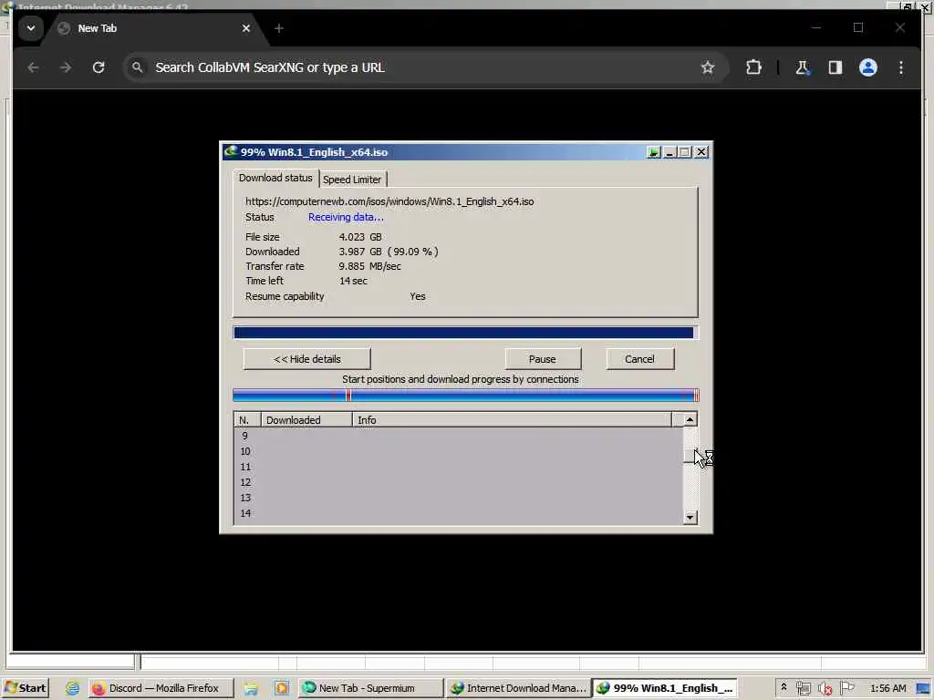Viewport: 934px width, 700px height.
Task: Open the browser extensions puzzle icon
Action: point(753,67)
